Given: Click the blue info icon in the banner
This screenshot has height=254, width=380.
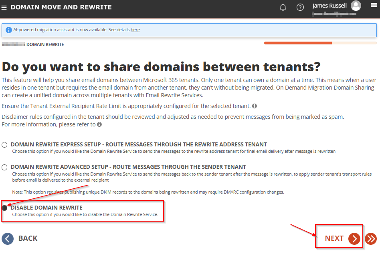Looking at the screenshot, I should 8,30.
